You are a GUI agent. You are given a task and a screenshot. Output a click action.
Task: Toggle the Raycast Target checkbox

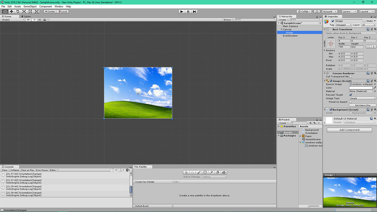(351, 95)
